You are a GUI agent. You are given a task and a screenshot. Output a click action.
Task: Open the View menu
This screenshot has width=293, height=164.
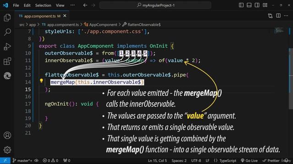[60, 5]
